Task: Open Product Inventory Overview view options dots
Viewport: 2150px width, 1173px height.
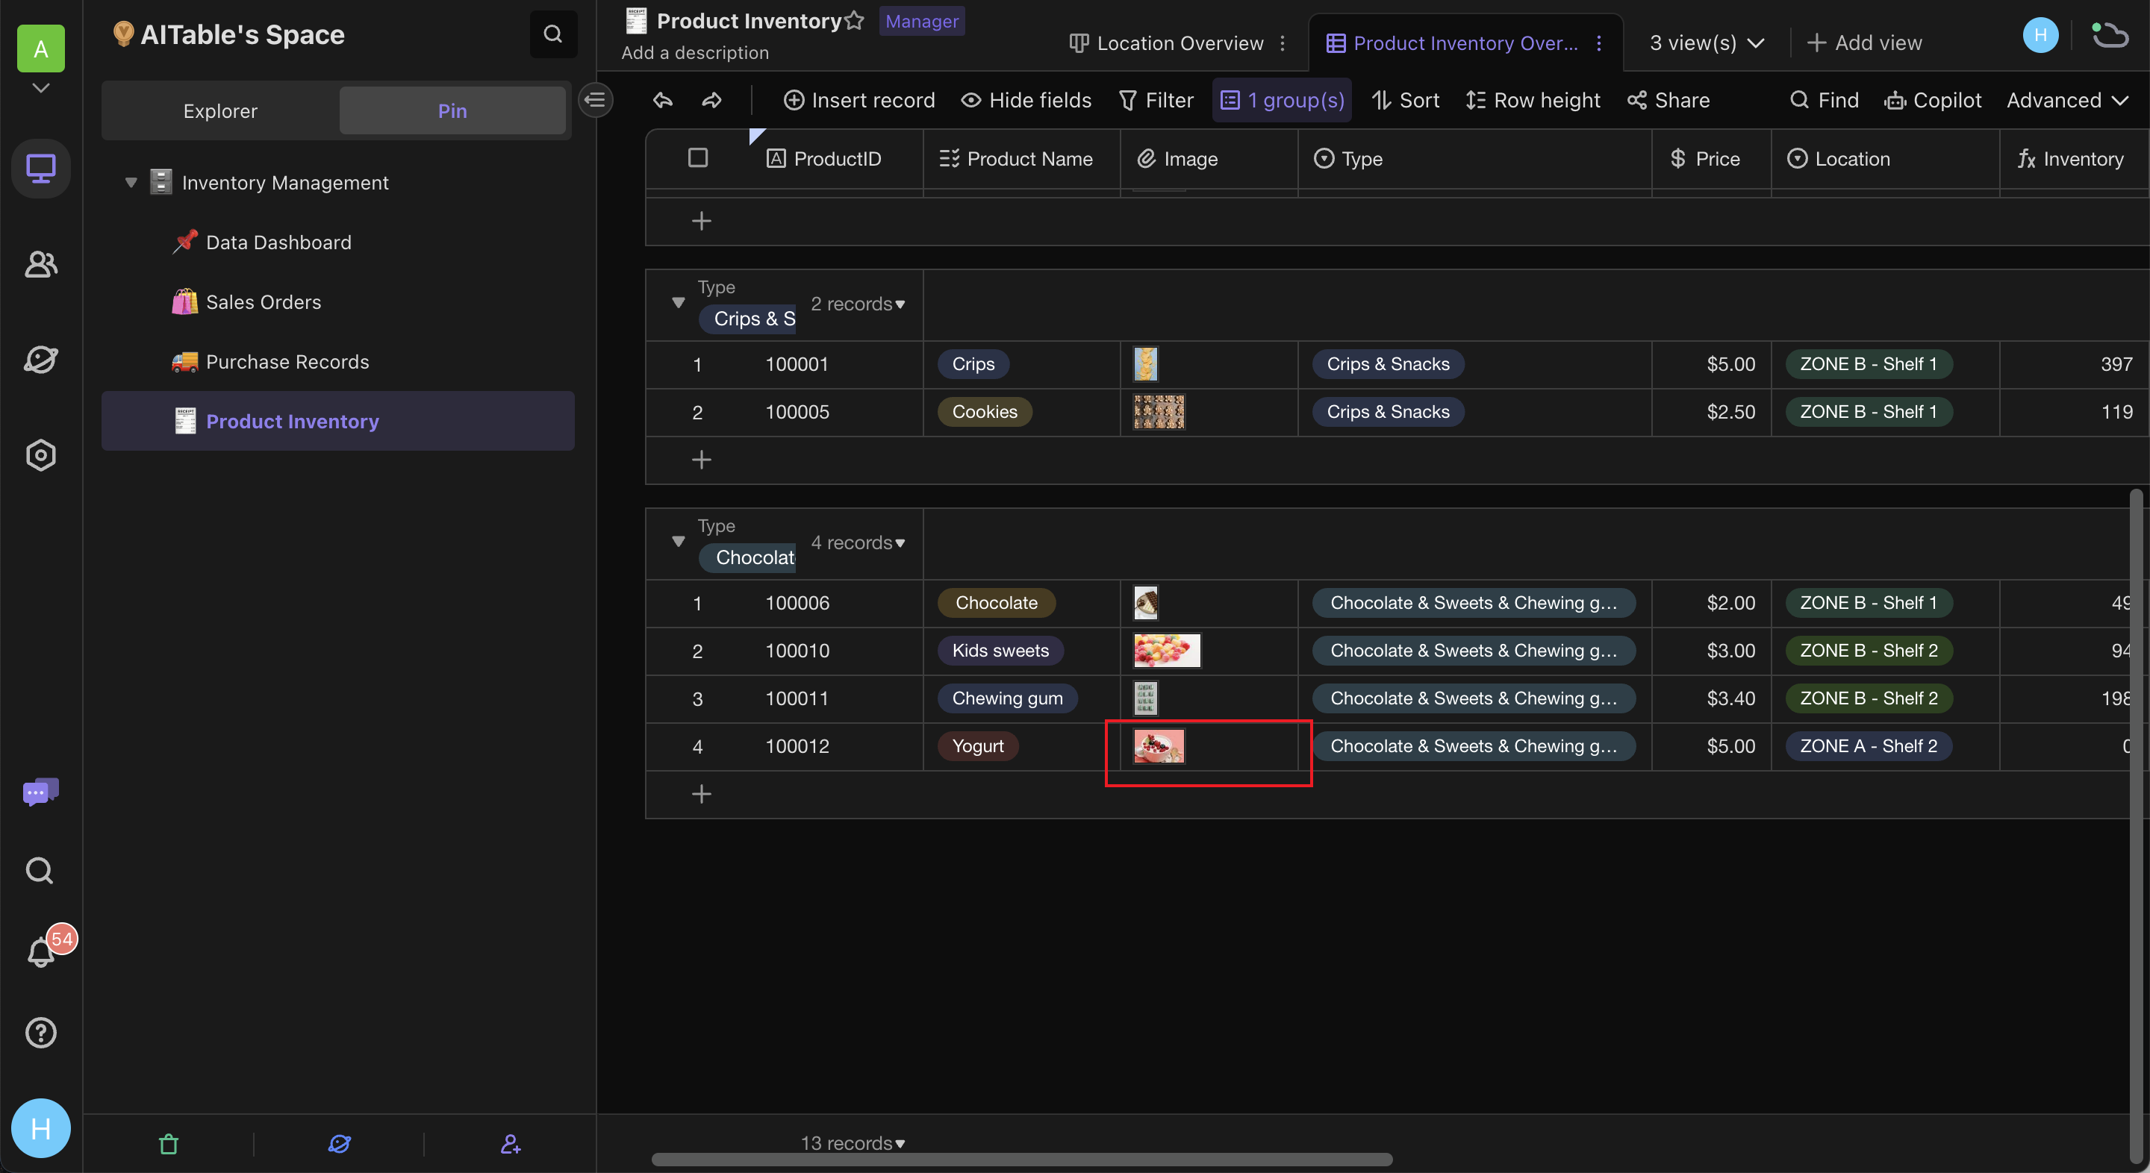Action: (x=1599, y=43)
